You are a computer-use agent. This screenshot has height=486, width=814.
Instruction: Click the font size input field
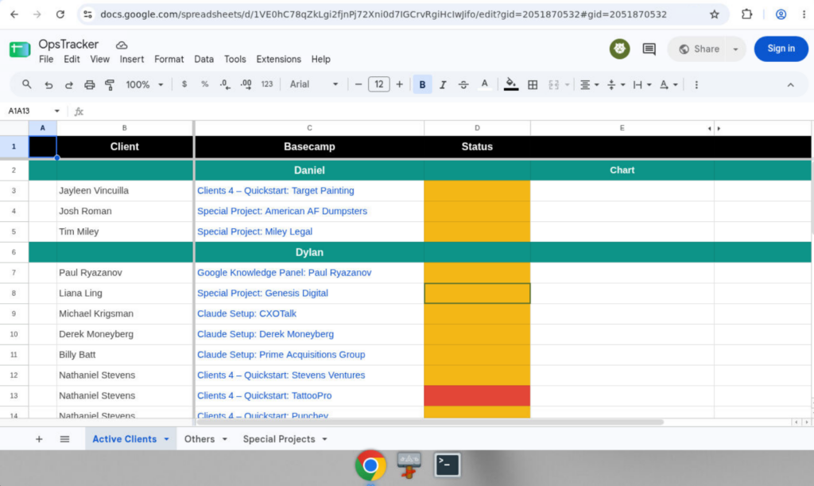click(379, 84)
